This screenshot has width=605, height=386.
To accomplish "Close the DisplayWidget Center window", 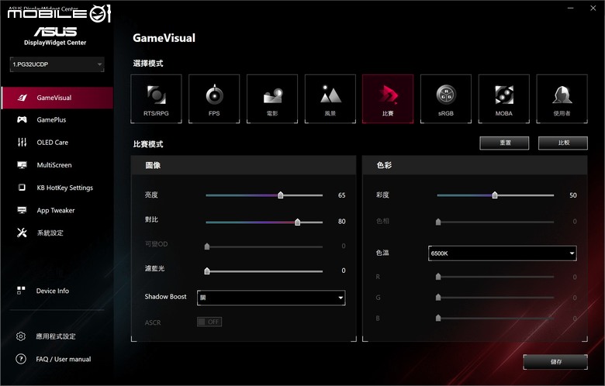I will tap(593, 8).
